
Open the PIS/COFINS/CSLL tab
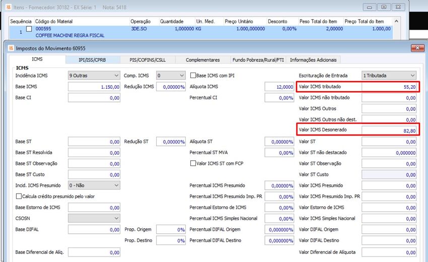148,60
